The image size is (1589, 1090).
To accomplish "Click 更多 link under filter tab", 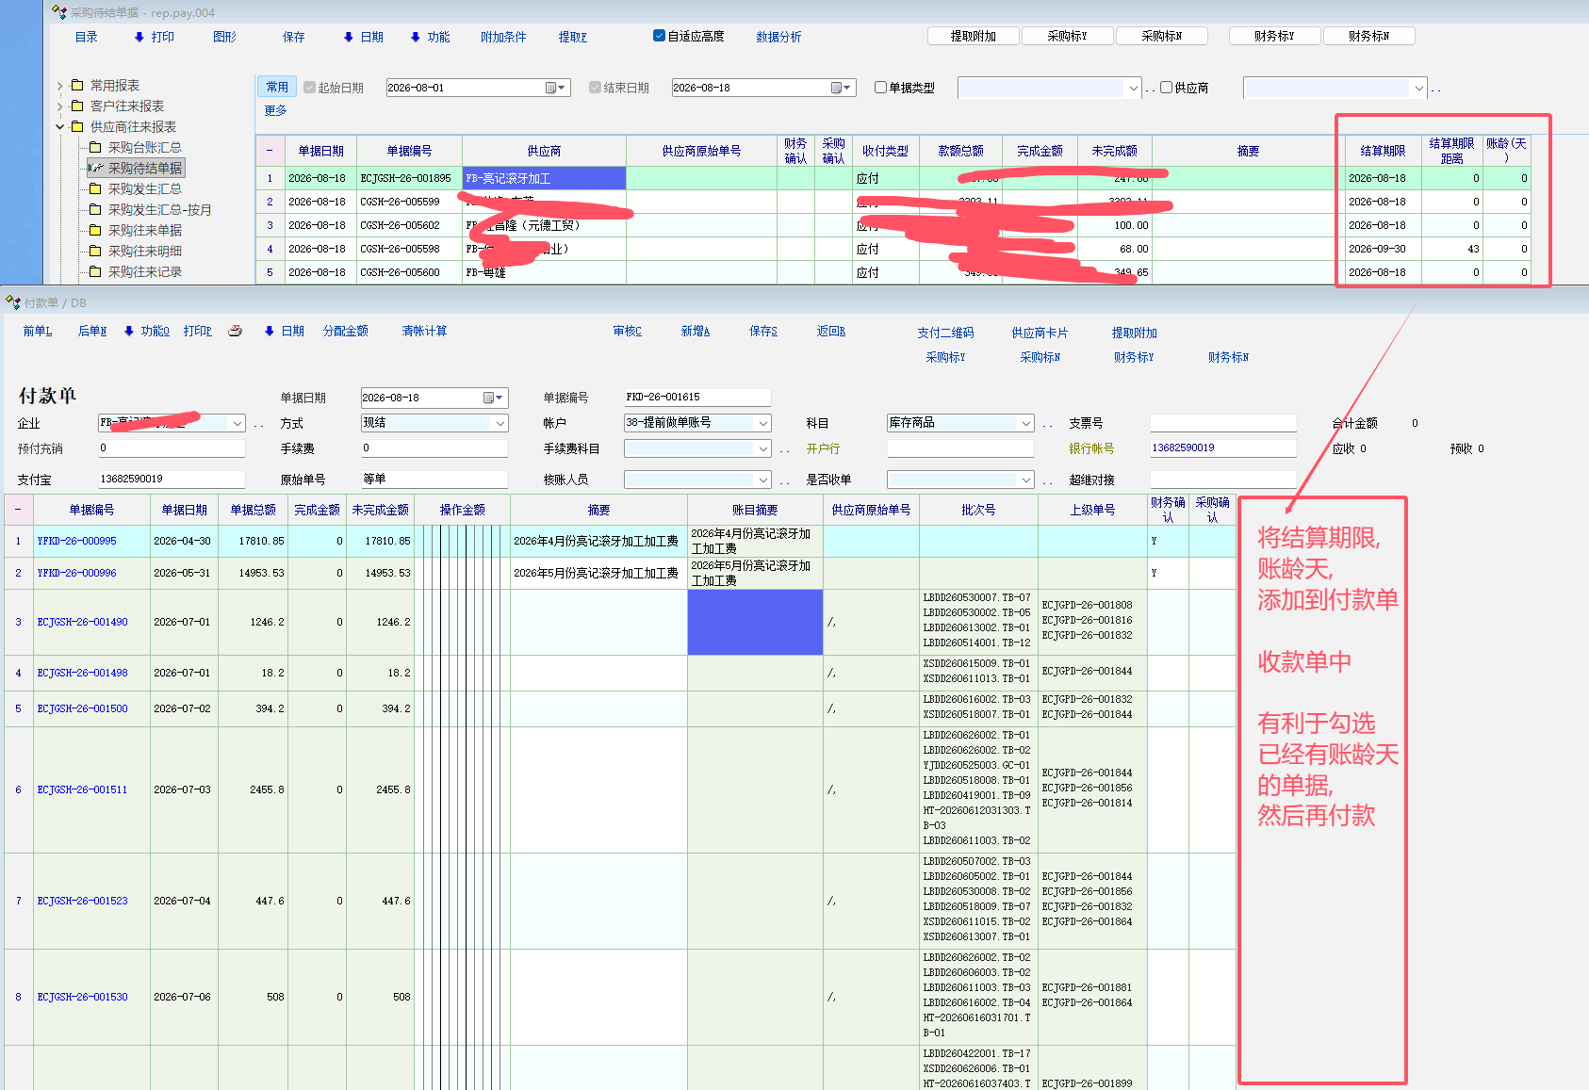I will click(x=275, y=110).
